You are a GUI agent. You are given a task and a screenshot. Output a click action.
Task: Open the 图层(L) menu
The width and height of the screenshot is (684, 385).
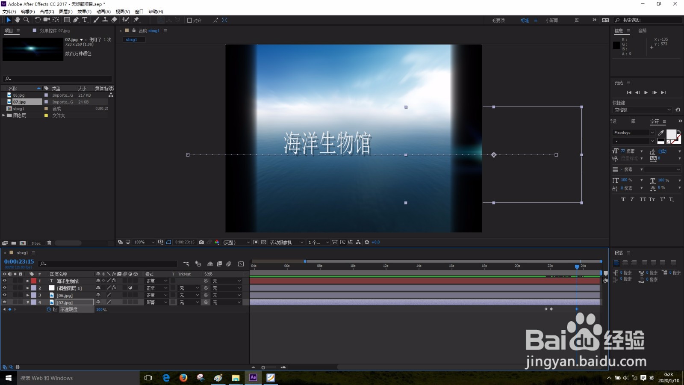pyautogui.click(x=66, y=12)
